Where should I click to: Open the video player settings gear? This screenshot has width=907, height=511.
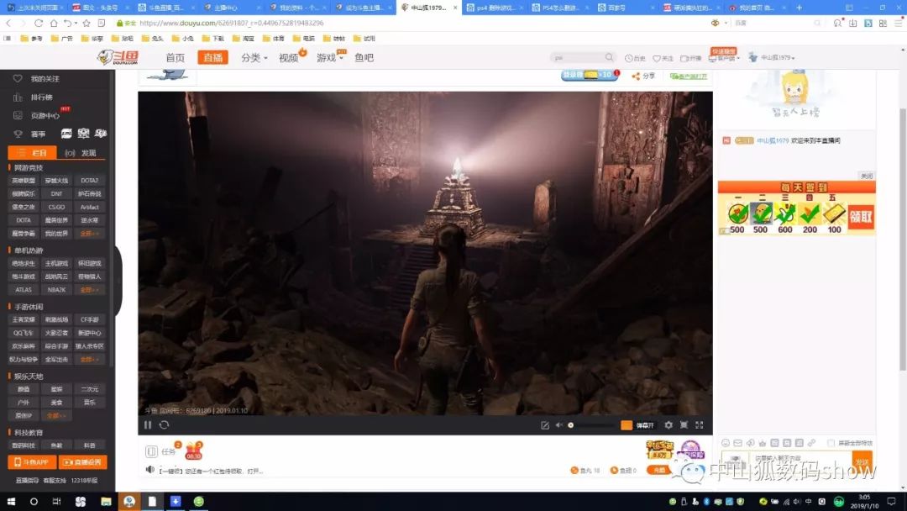click(668, 425)
